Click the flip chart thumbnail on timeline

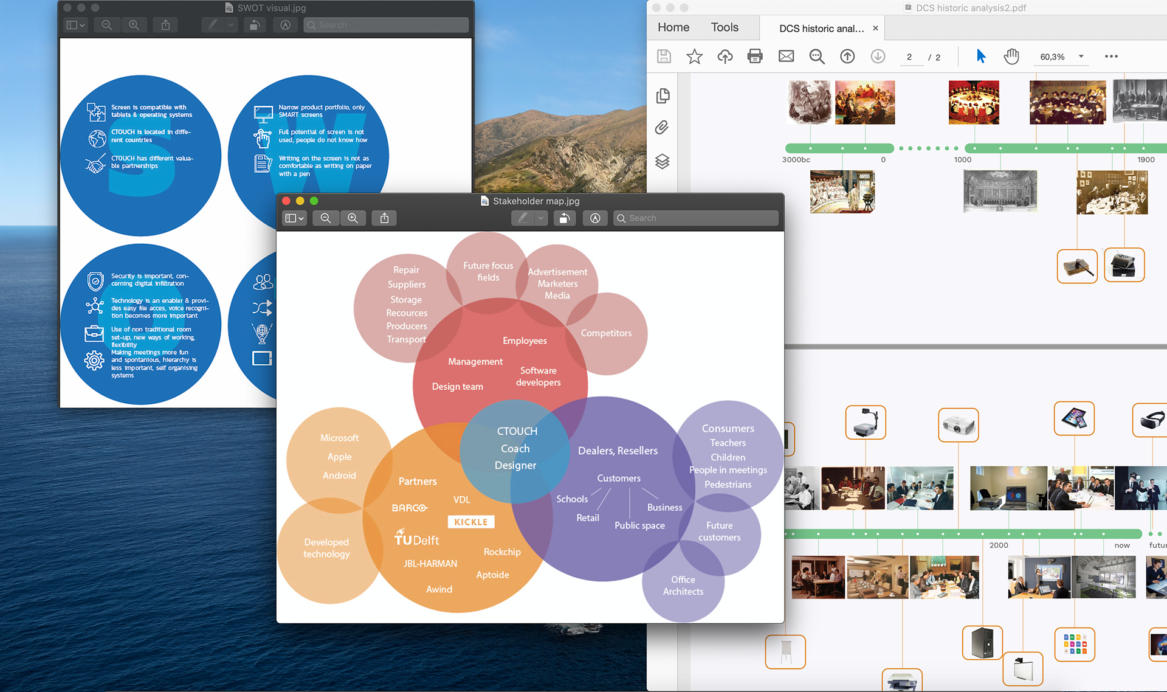(x=785, y=652)
